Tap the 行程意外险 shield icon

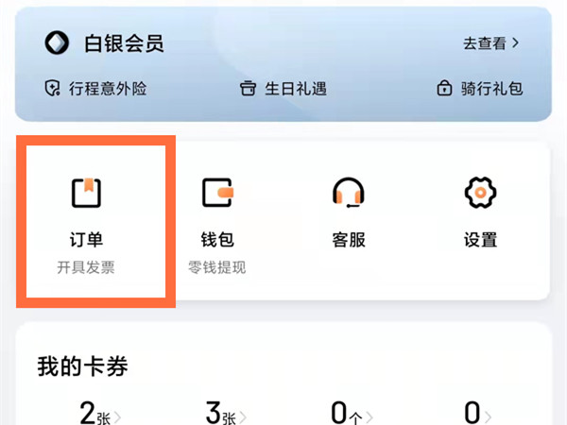[x=52, y=88]
